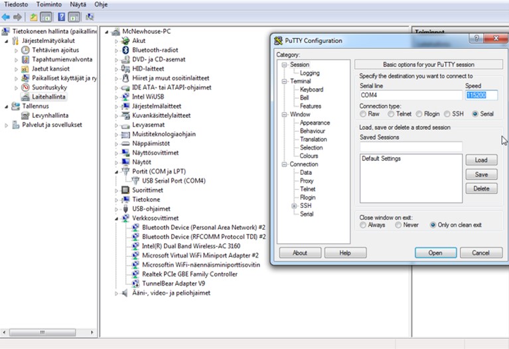Image resolution: width=509 pixels, height=349 pixels.
Task: Open the Tiedosto menu
Action: (16, 5)
